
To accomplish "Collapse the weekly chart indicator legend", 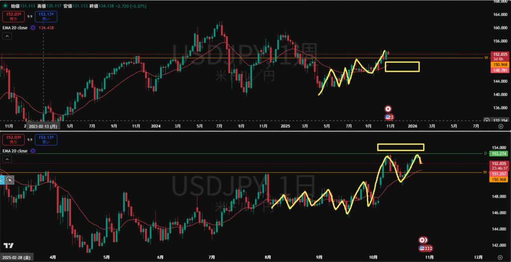I will [7, 36].
